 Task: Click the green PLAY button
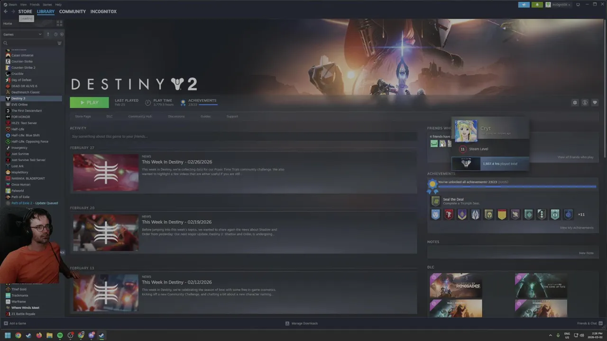point(89,102)
